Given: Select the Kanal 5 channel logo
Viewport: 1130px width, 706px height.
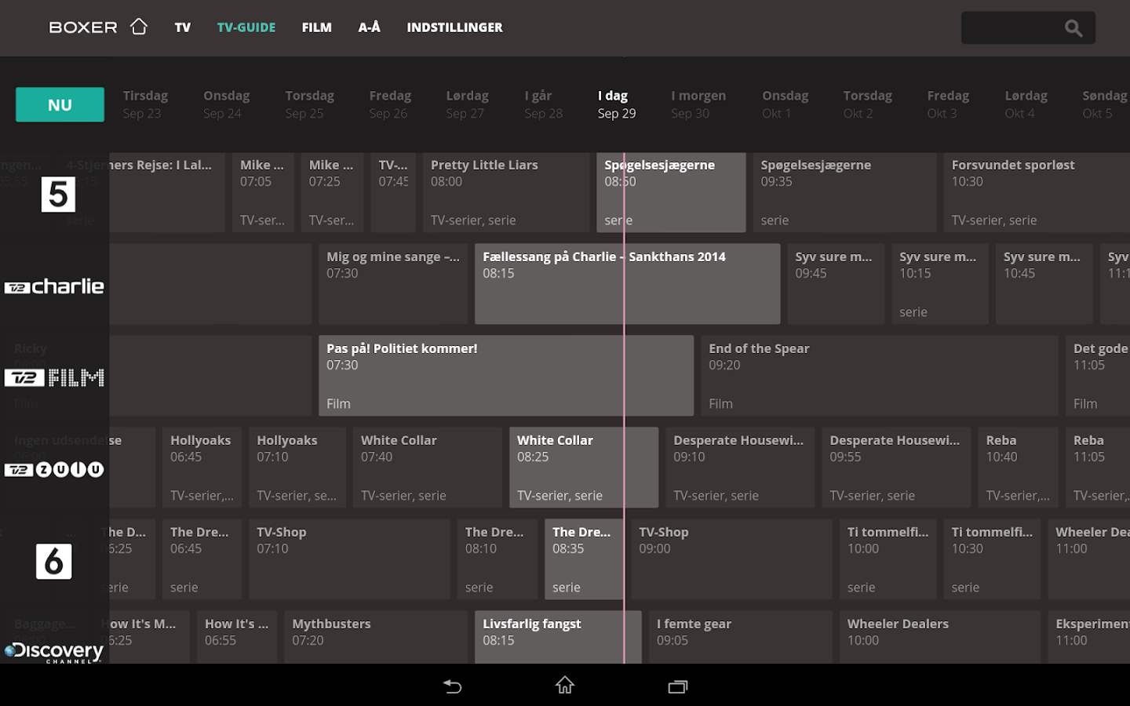Looking at the screenshot, I should click(x=55, y=195).
